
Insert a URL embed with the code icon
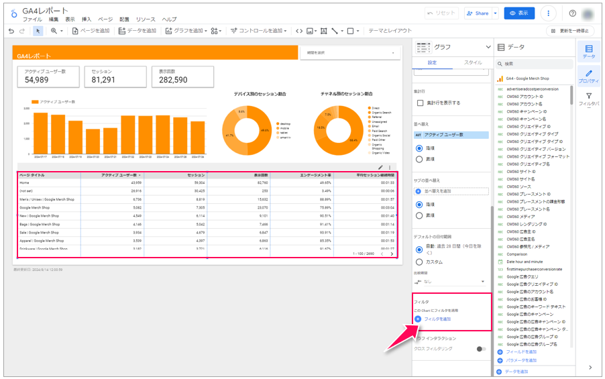(299, 31)
